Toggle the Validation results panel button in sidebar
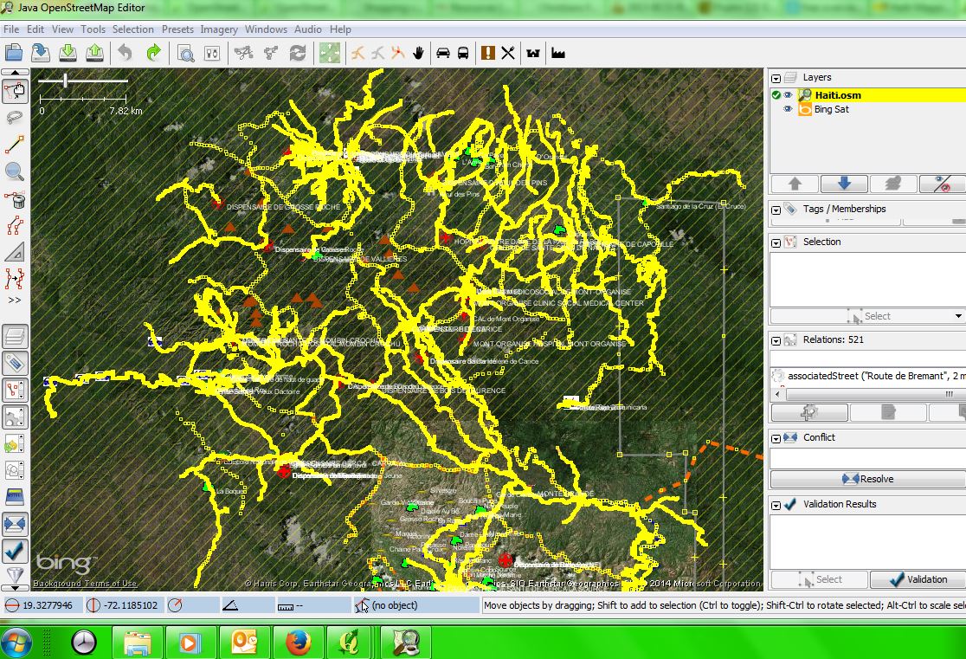This screenshot has width=966, height=659. click(15, 552)
